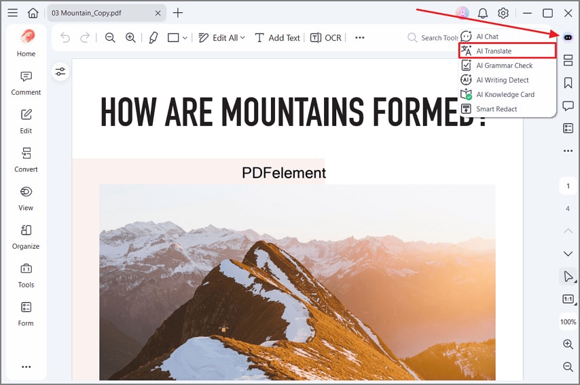The image size is (580, 385).
Task: Open Form in left sidebar
Action: click(26, 314)
